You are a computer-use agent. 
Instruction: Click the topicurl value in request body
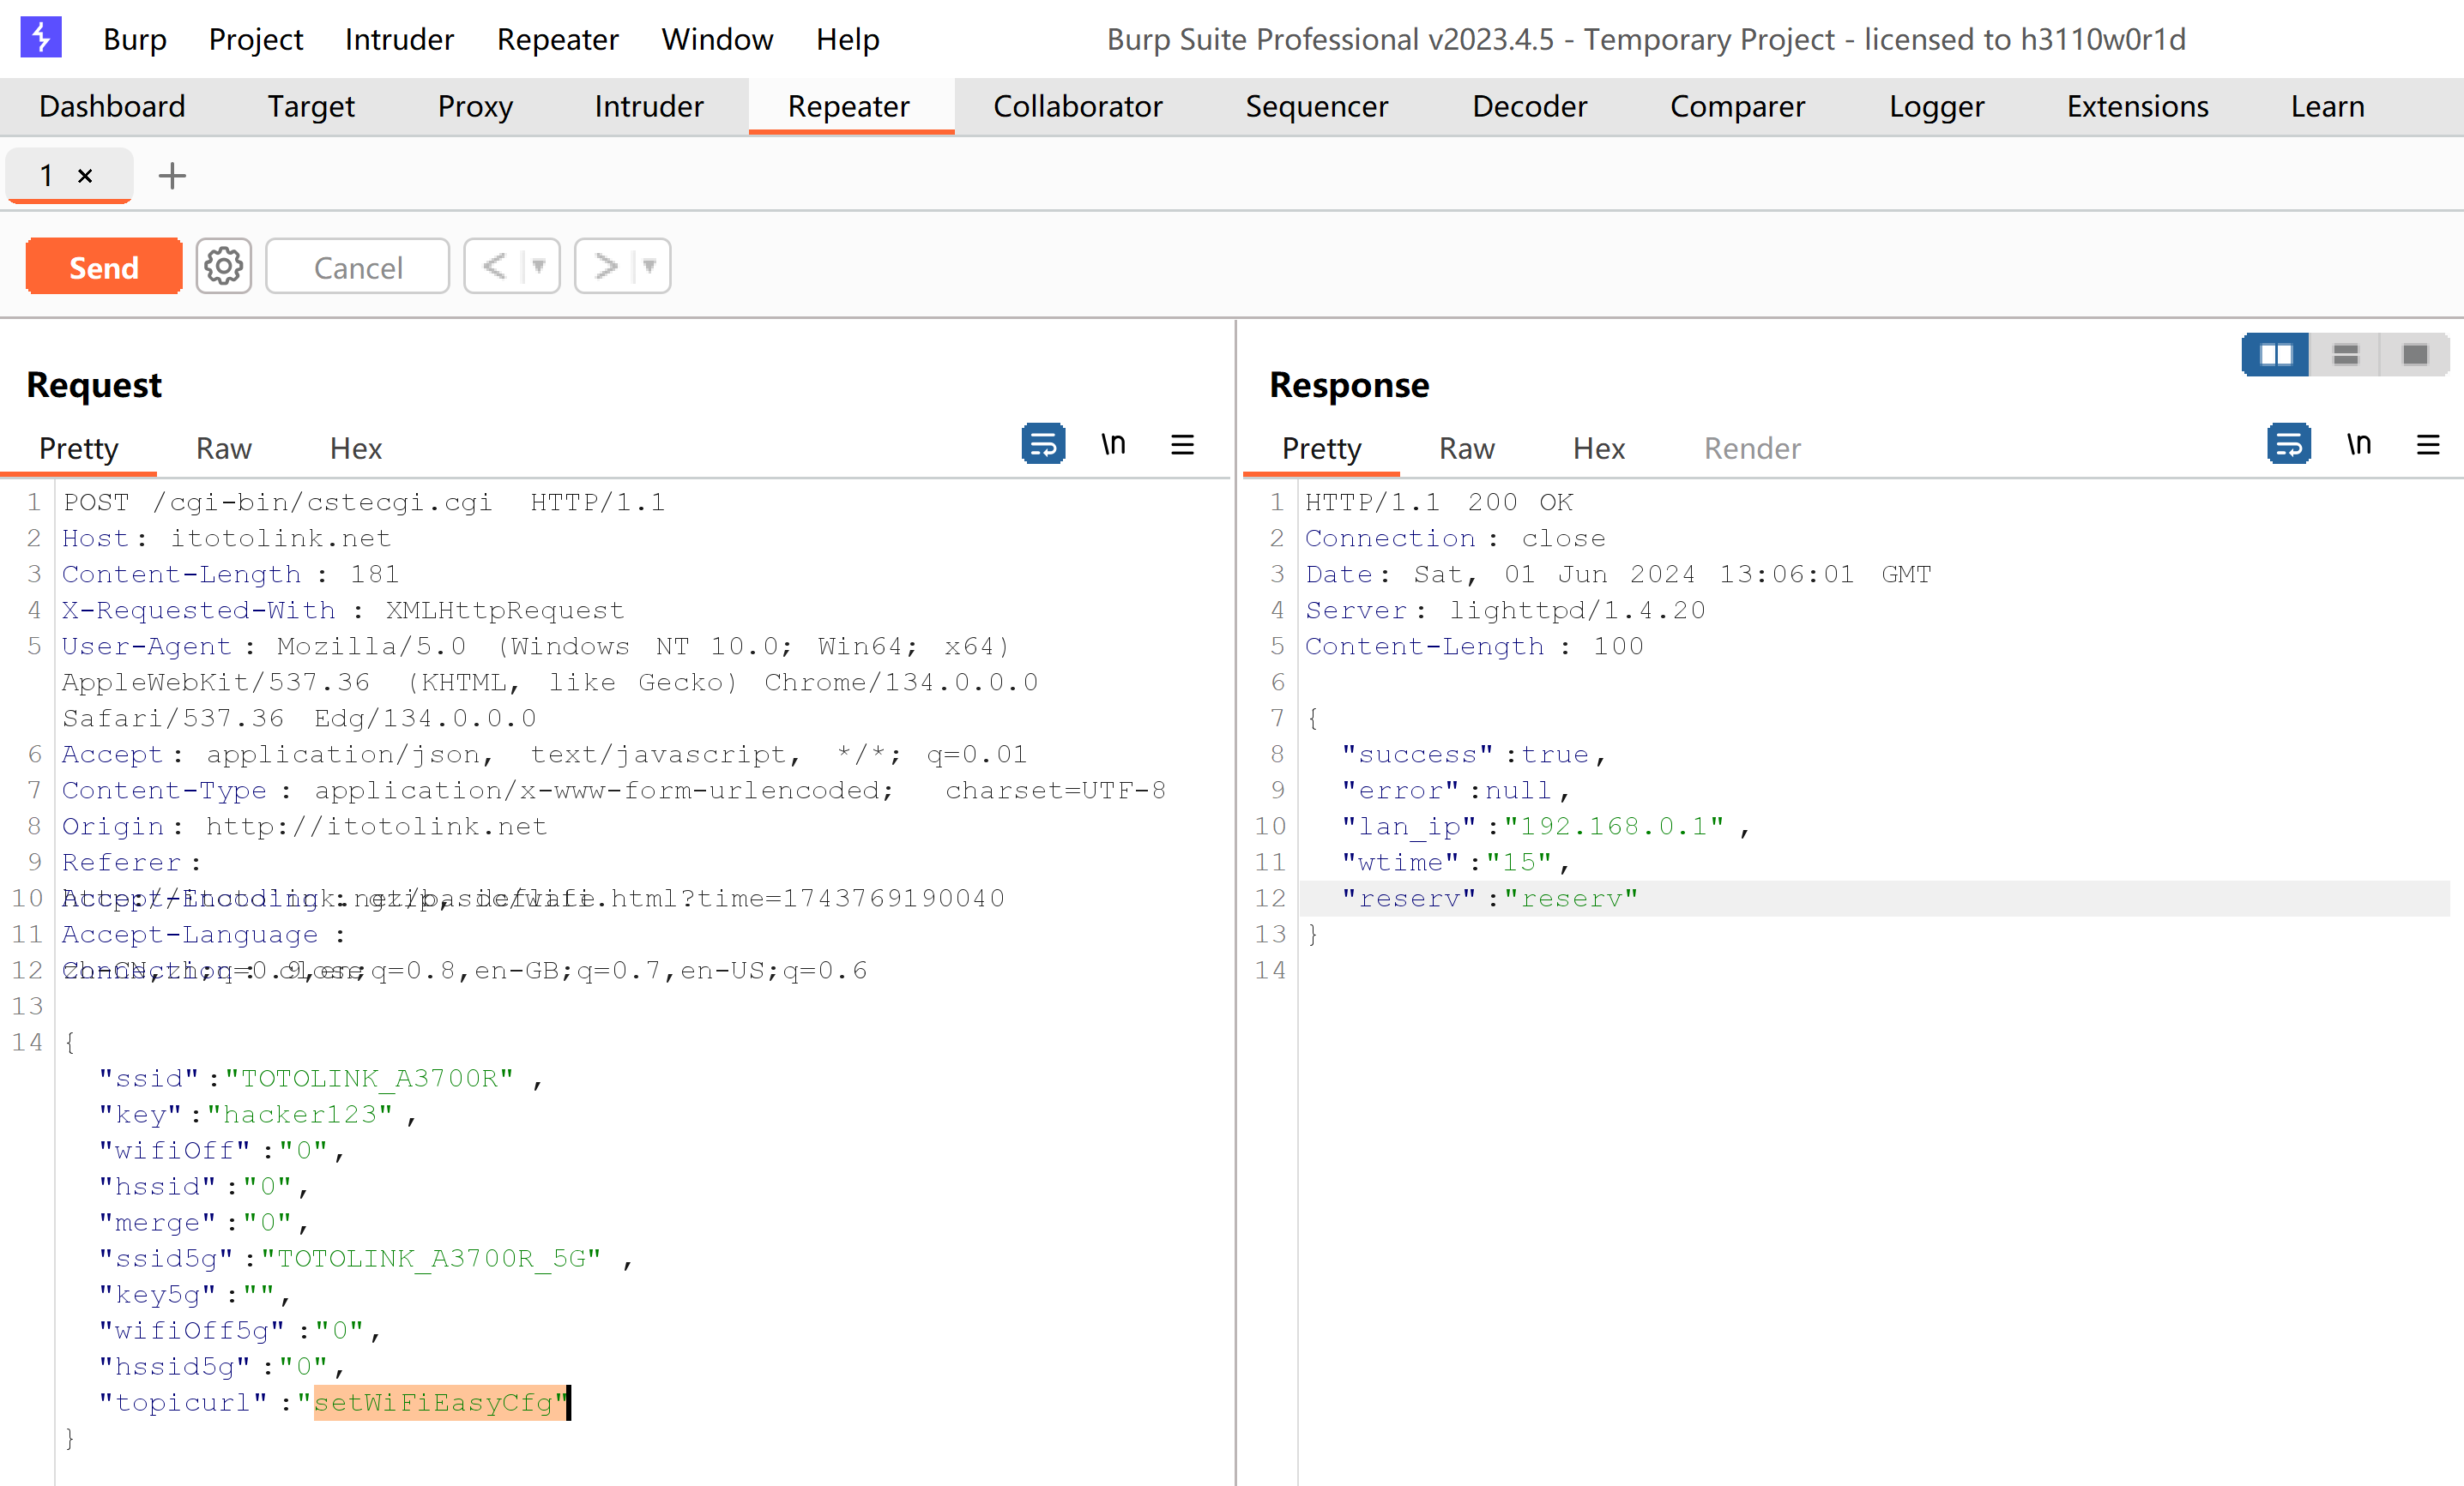tap(435, 1402)
